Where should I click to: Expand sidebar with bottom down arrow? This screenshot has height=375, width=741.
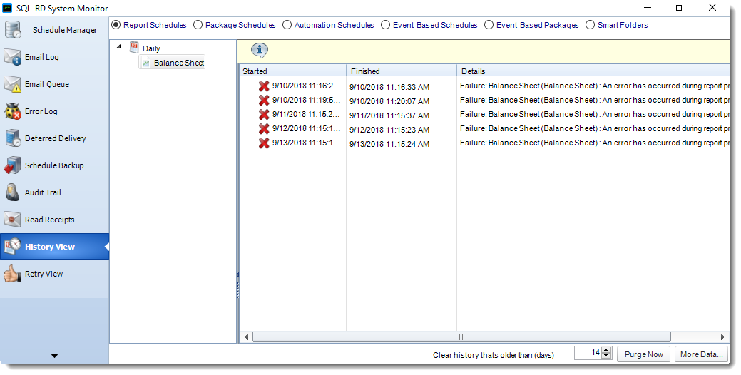tap(54, 356)
